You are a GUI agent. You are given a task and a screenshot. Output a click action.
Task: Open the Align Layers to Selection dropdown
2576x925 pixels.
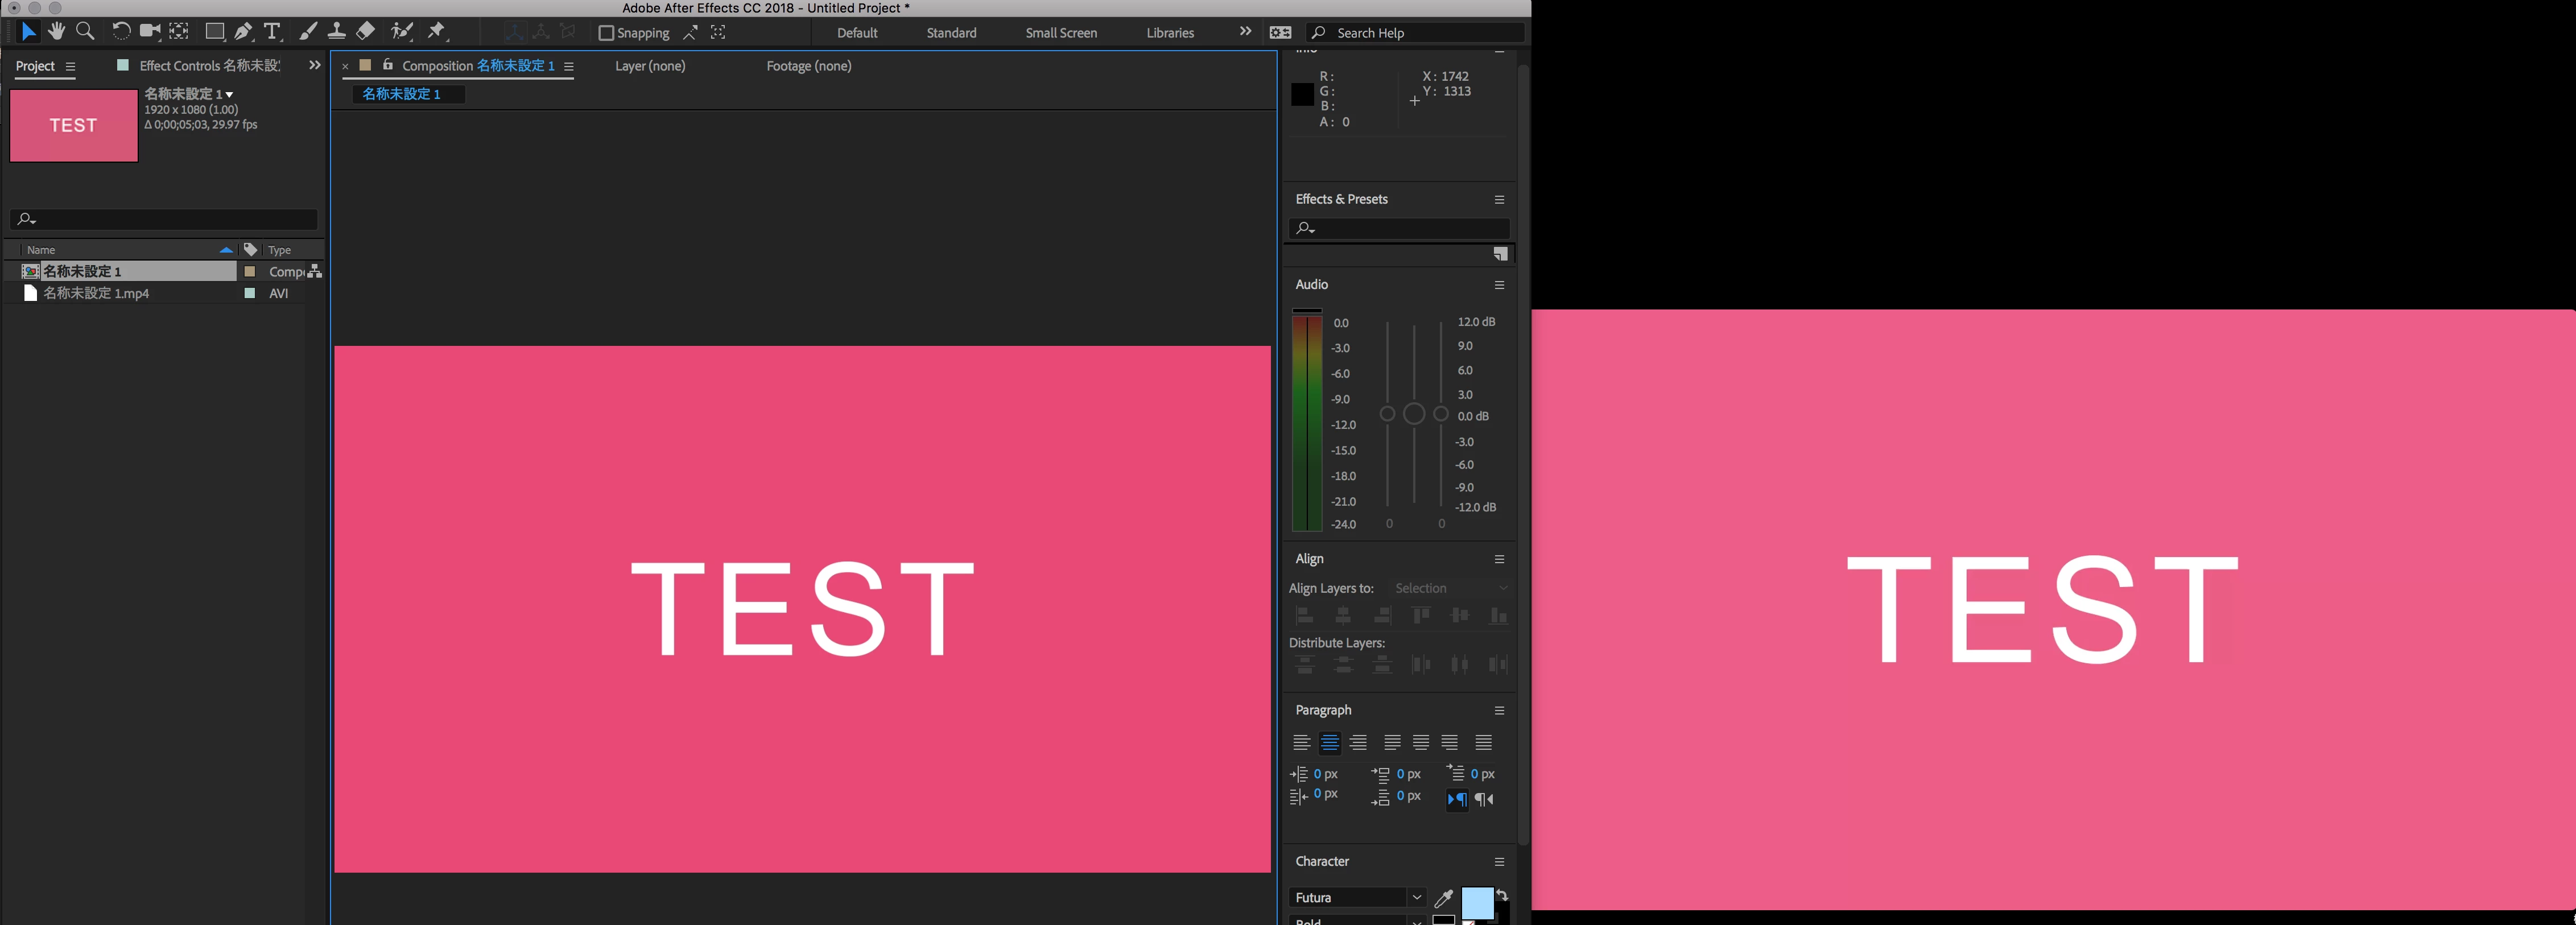[1450, 588]
